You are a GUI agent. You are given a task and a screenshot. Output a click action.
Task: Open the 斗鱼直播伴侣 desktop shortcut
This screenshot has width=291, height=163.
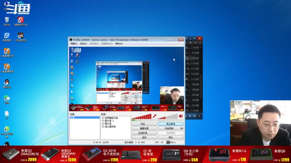(7, 53)
